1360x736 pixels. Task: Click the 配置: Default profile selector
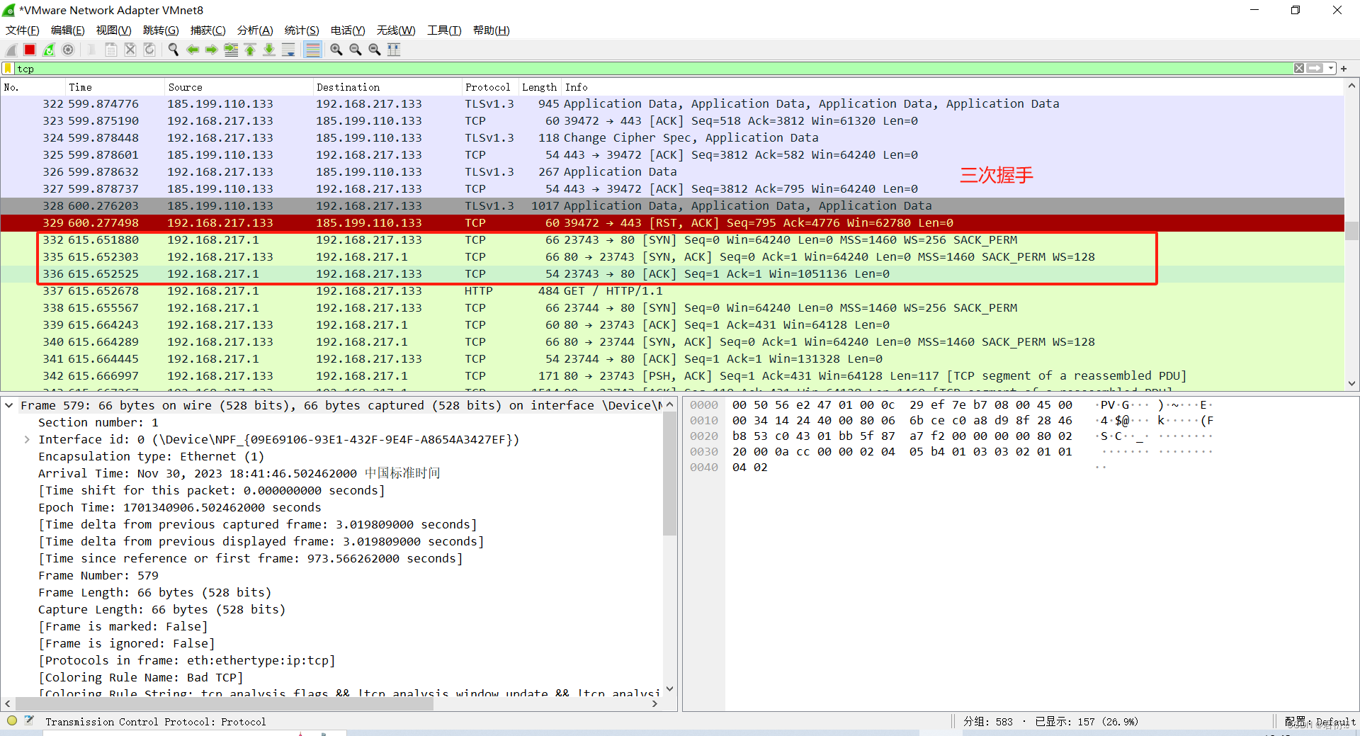1320,722
